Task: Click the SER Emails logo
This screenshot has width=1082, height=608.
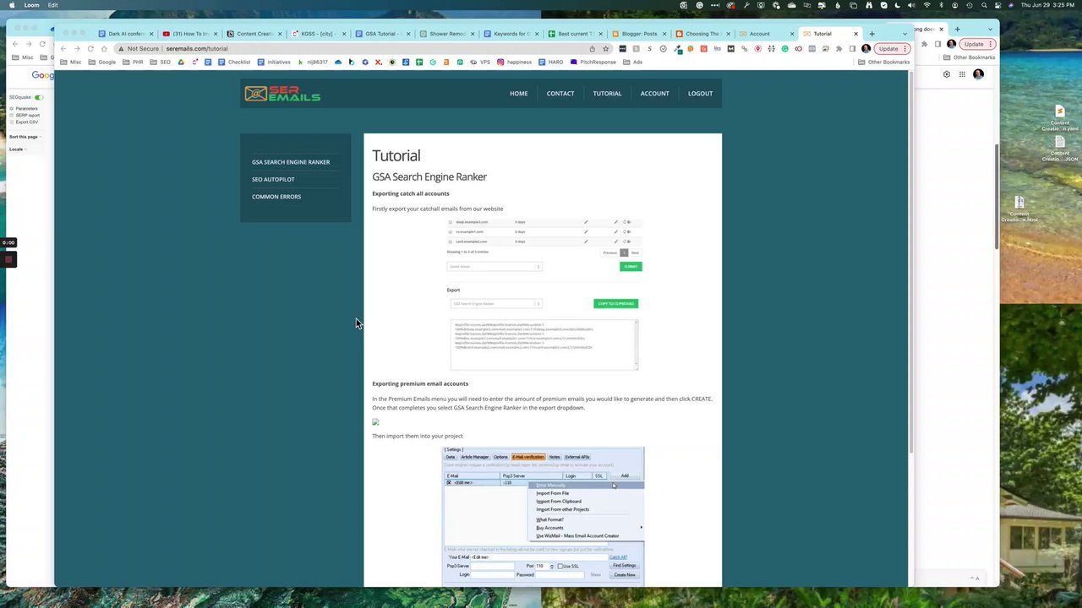Action: coord(282,94)
